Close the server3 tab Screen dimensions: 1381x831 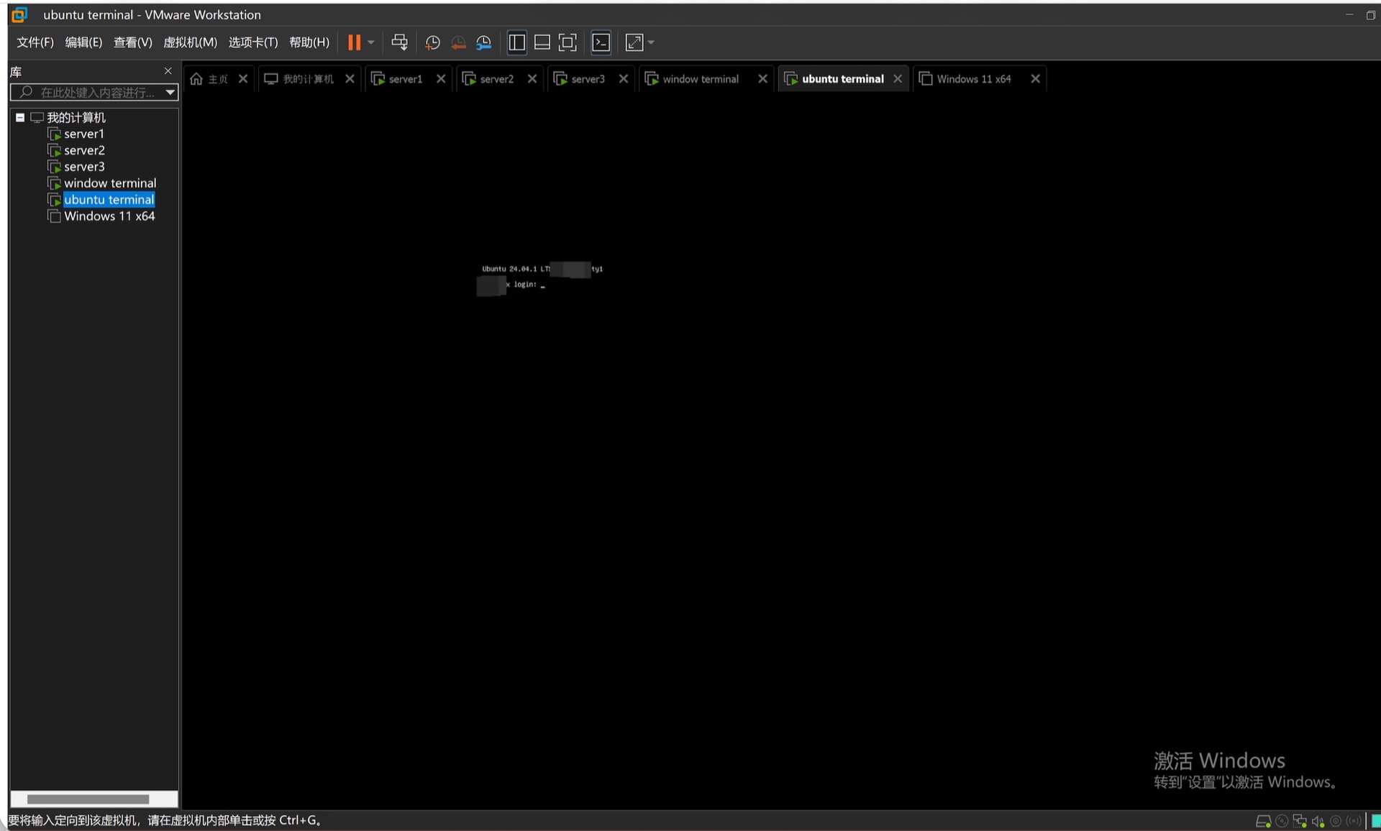coord(624,79)
